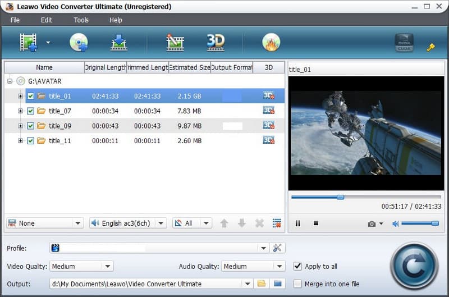The image size is (449, 297).
Task: Adjust the volume slider
Action: [x=420, y=223]
